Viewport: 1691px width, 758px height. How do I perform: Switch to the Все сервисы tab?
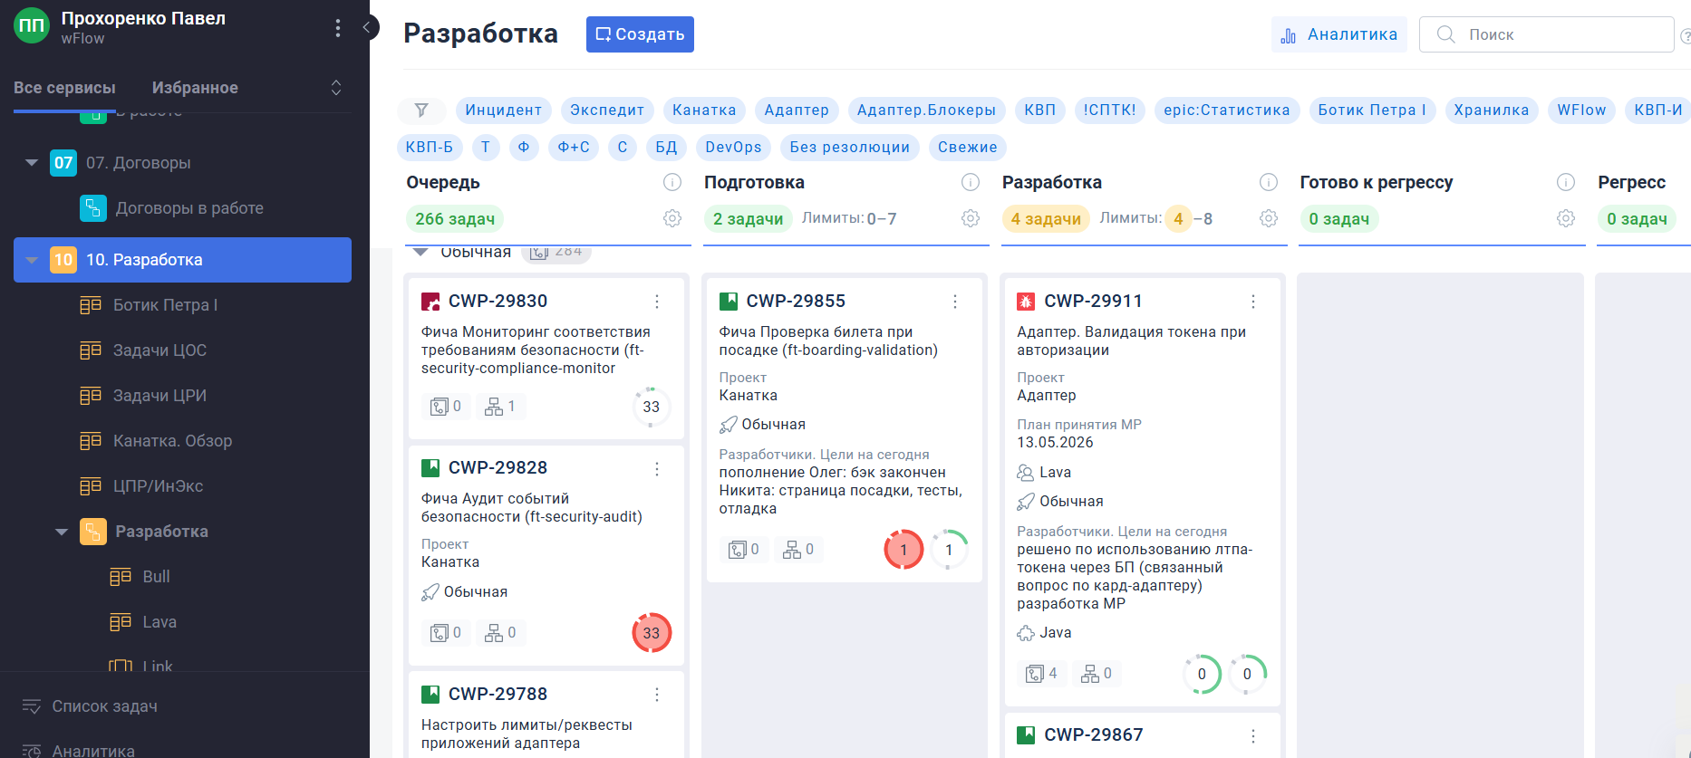64,88
